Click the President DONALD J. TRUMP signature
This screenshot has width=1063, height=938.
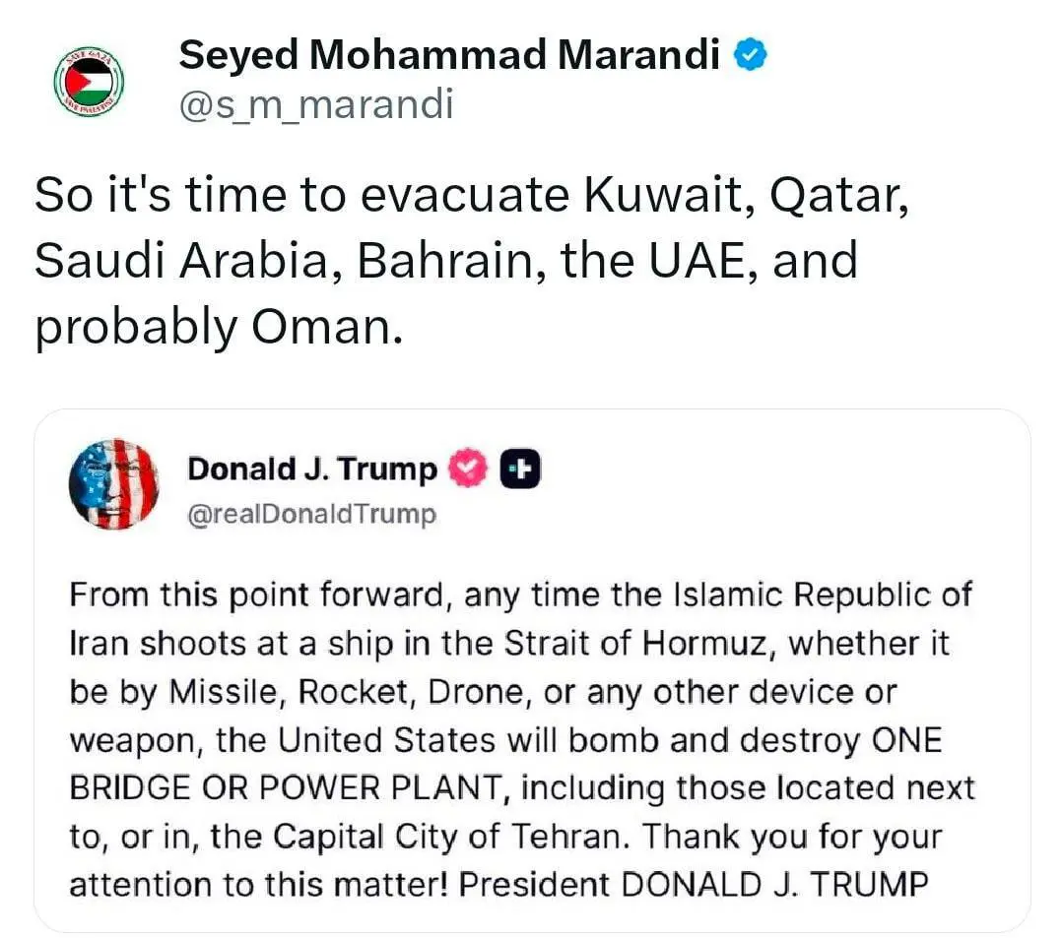click(x=694, y=885)
